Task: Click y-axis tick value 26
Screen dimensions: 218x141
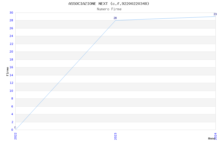Action: (x=11, y=28)
